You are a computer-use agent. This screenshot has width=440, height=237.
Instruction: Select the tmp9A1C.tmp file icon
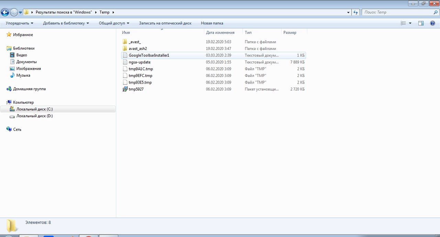coord(125,69)
